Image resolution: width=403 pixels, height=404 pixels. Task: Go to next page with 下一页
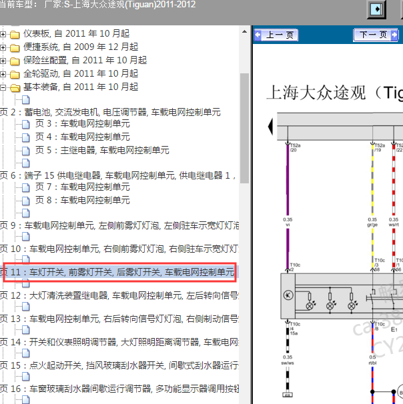coord(376,35)
